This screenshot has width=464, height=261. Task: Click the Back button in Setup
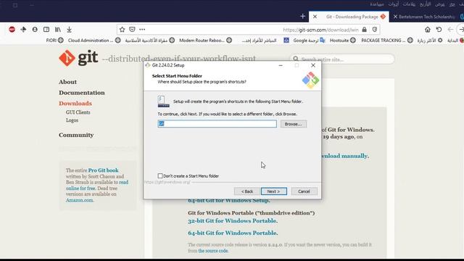click(x=247, y=191)
